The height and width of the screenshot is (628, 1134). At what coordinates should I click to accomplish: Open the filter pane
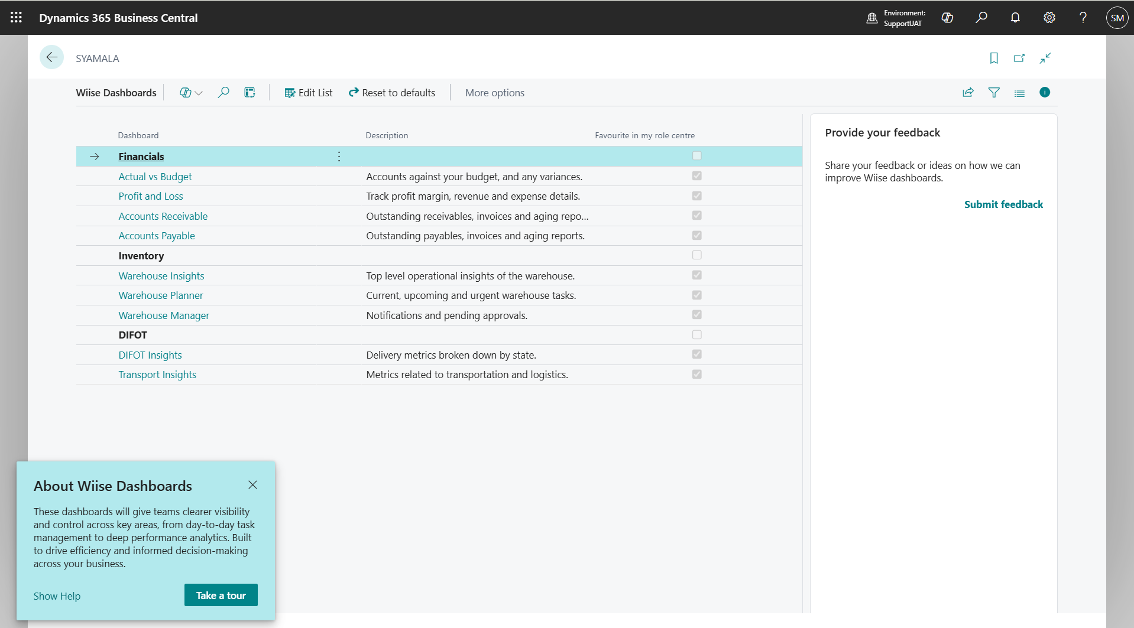(x=993, y=92)
